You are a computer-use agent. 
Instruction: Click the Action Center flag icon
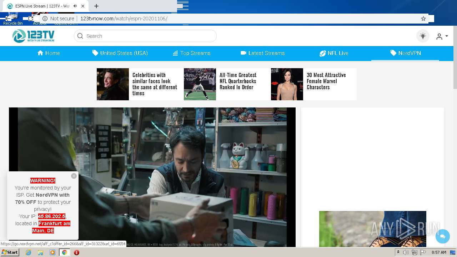423,252
